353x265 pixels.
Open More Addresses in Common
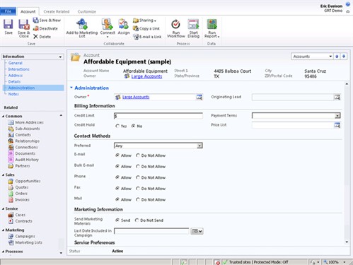click(26, 122)
